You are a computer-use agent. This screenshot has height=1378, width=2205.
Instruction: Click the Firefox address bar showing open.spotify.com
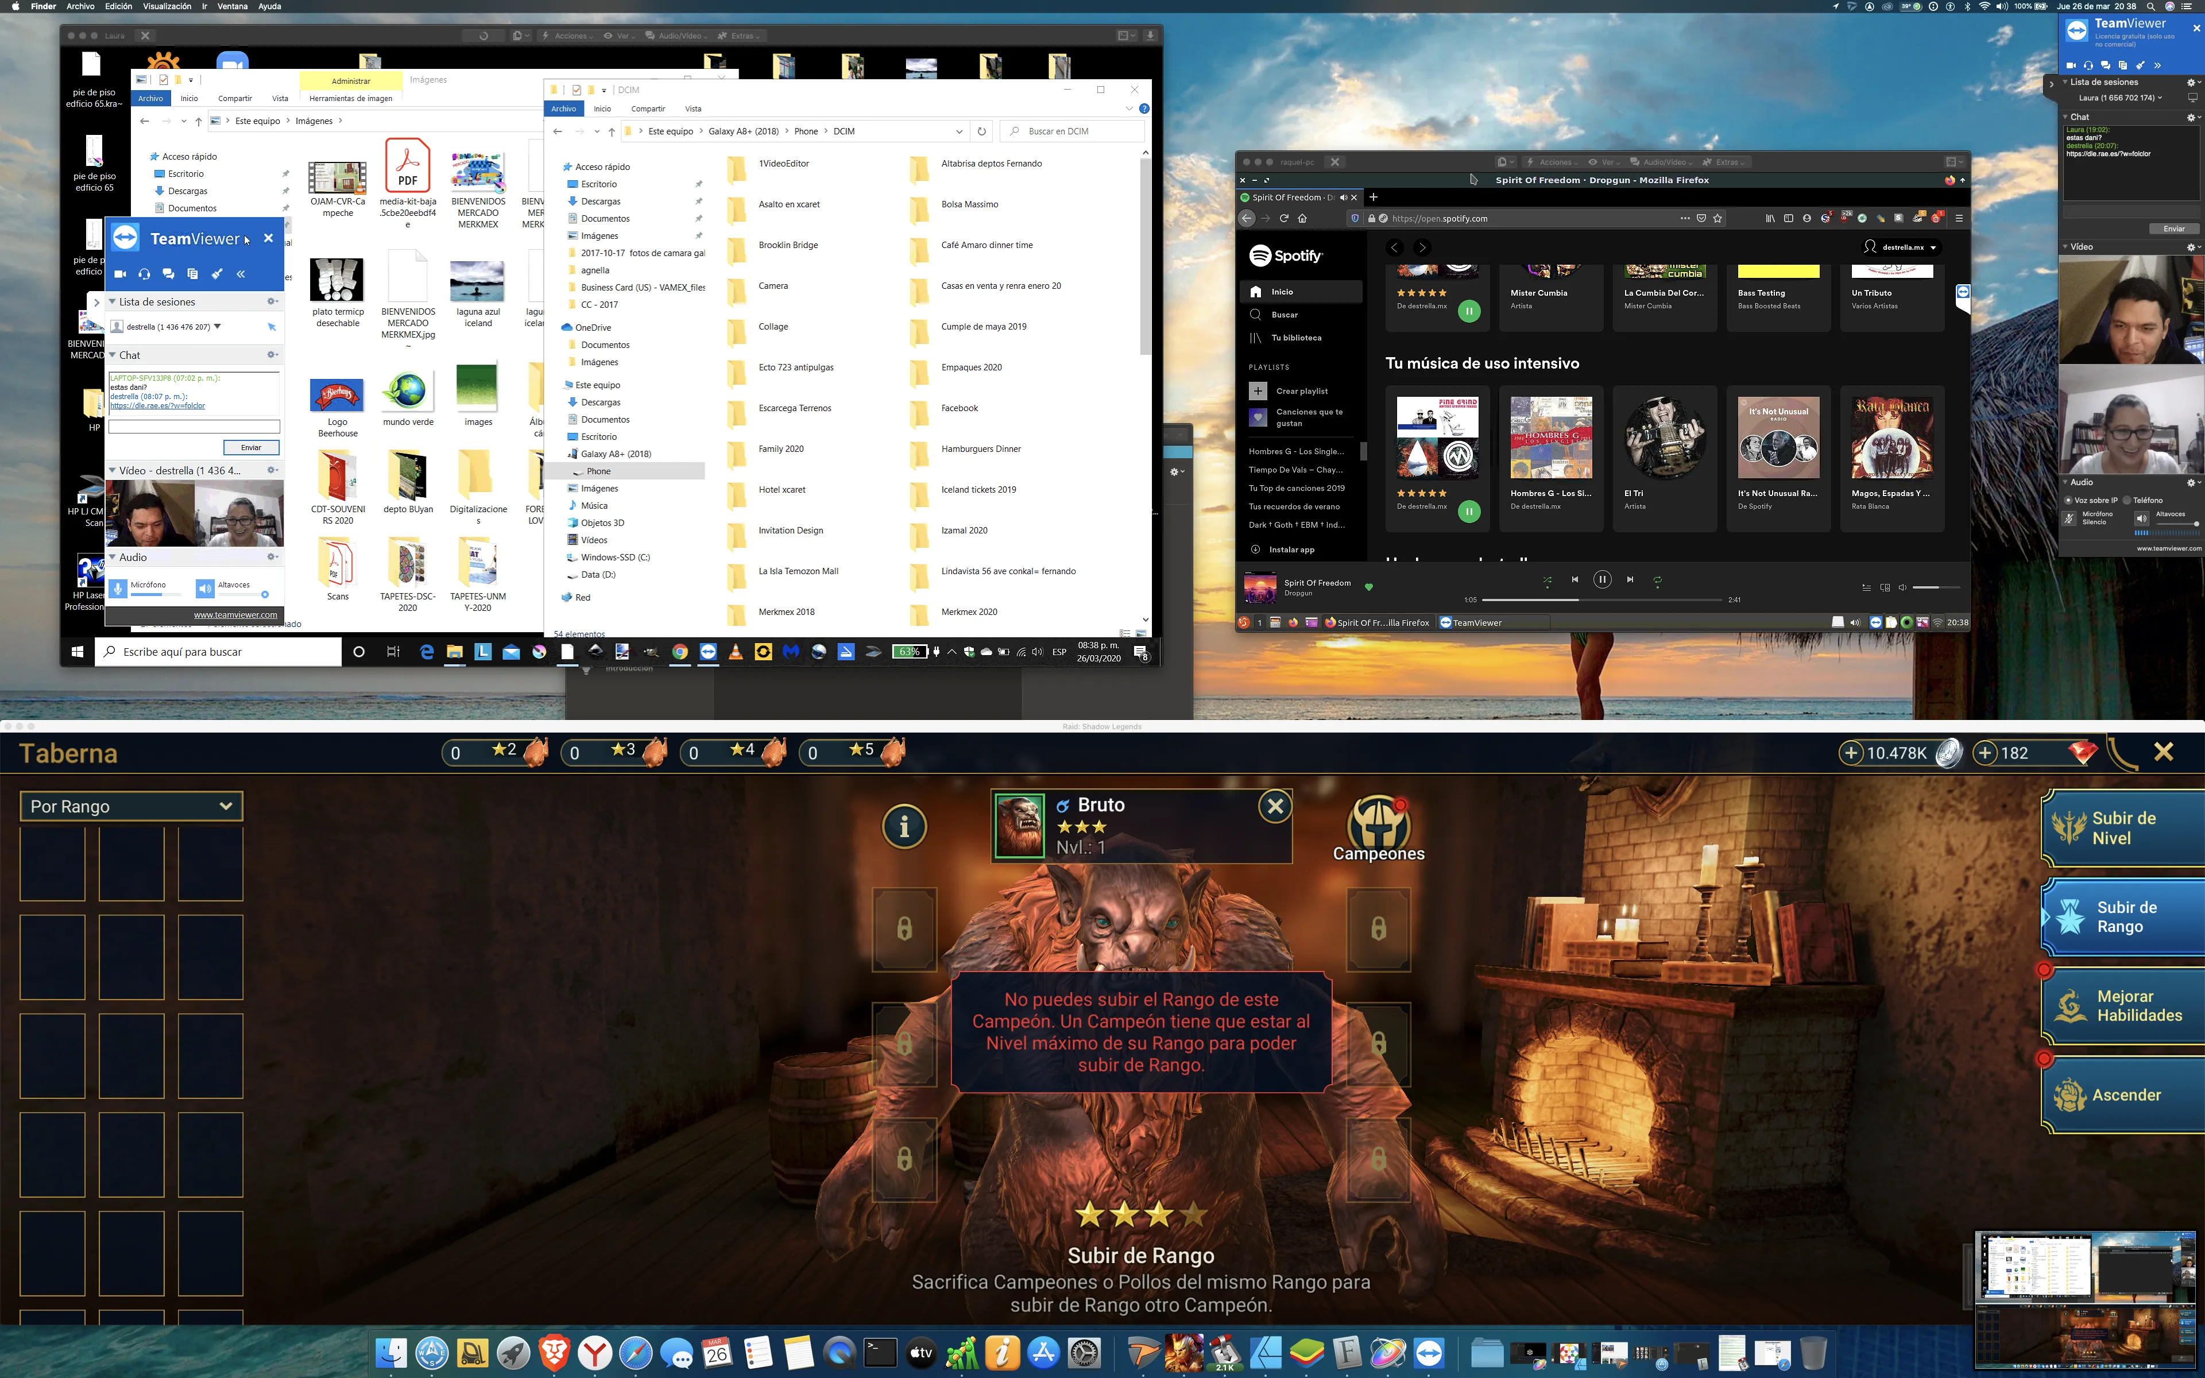[x=1535, y=219]
